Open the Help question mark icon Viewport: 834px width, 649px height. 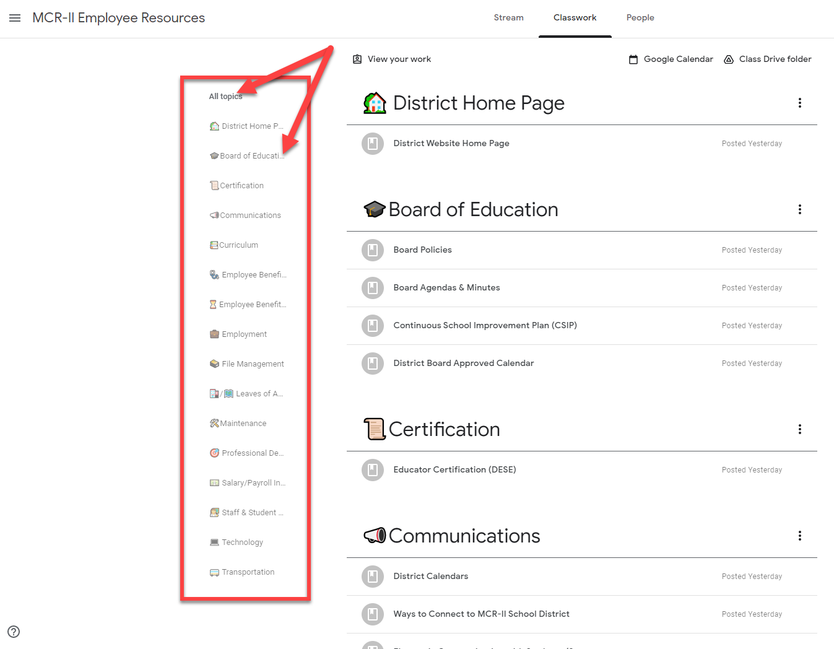(x=13, y=632)
